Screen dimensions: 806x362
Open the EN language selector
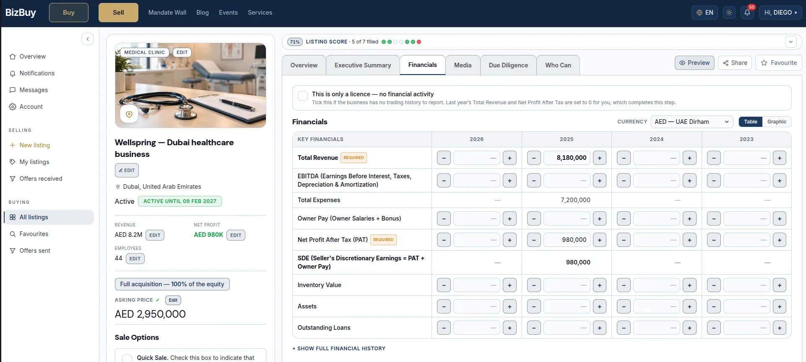[x=705, y=13]
